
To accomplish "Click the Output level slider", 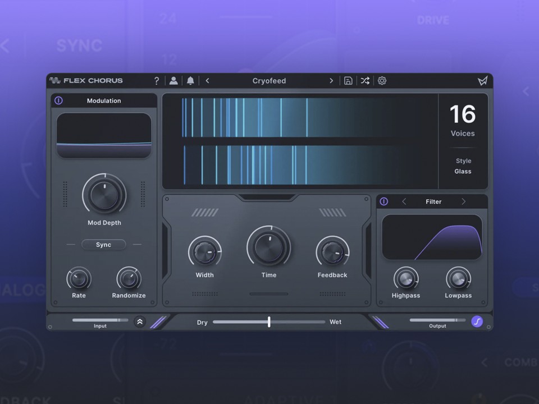I will [437, 320].
